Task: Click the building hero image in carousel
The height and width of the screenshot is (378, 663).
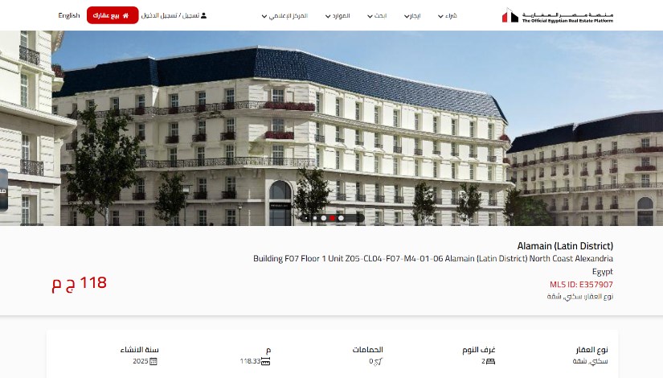Action: click(x=331, y=128)
